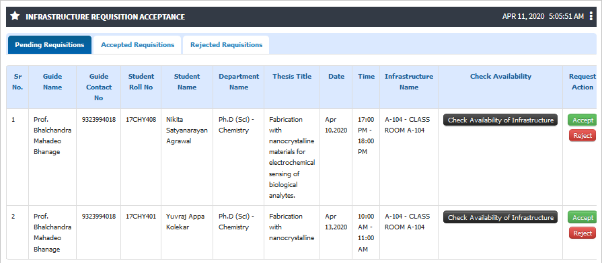Viewport: 602px width, 263px height.
Task: Open the three-dot options menu
Action: [591, 16]
